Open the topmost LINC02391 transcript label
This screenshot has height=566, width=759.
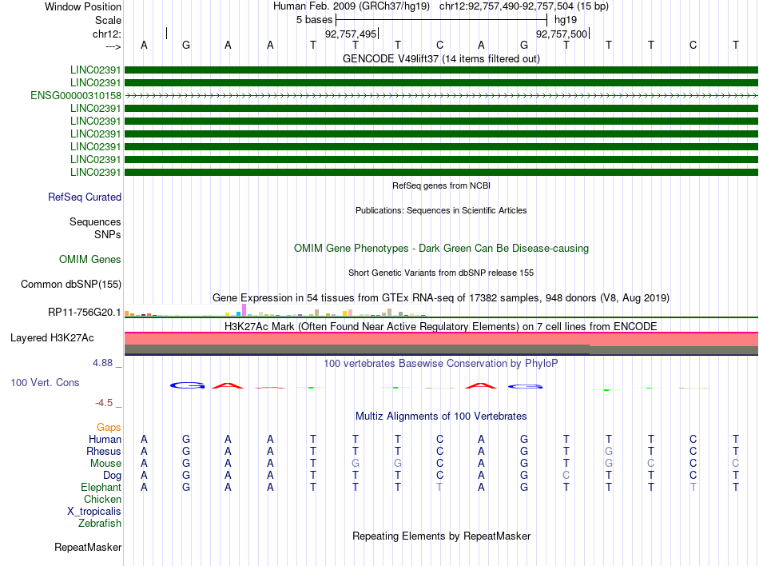(95, 70)
